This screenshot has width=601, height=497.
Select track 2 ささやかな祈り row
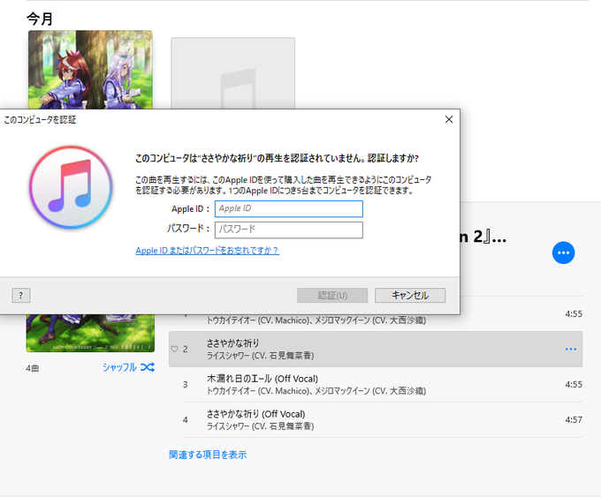[376, 349]
